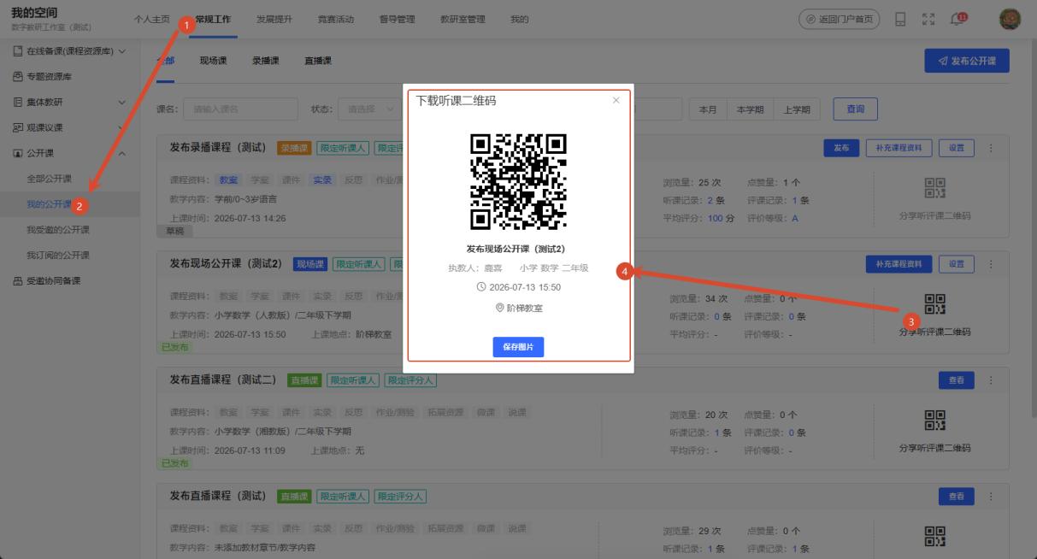Click 分享听评课二维码 label on 直播课程（测试二）card
Image resolution: width=1037 pixels, height=559 pixels.
click(x=935, y=448)
